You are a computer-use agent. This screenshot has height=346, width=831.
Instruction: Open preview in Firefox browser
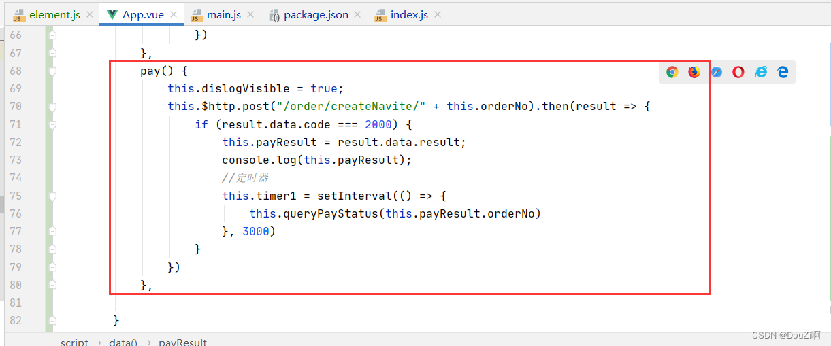(x=694, y=72)
